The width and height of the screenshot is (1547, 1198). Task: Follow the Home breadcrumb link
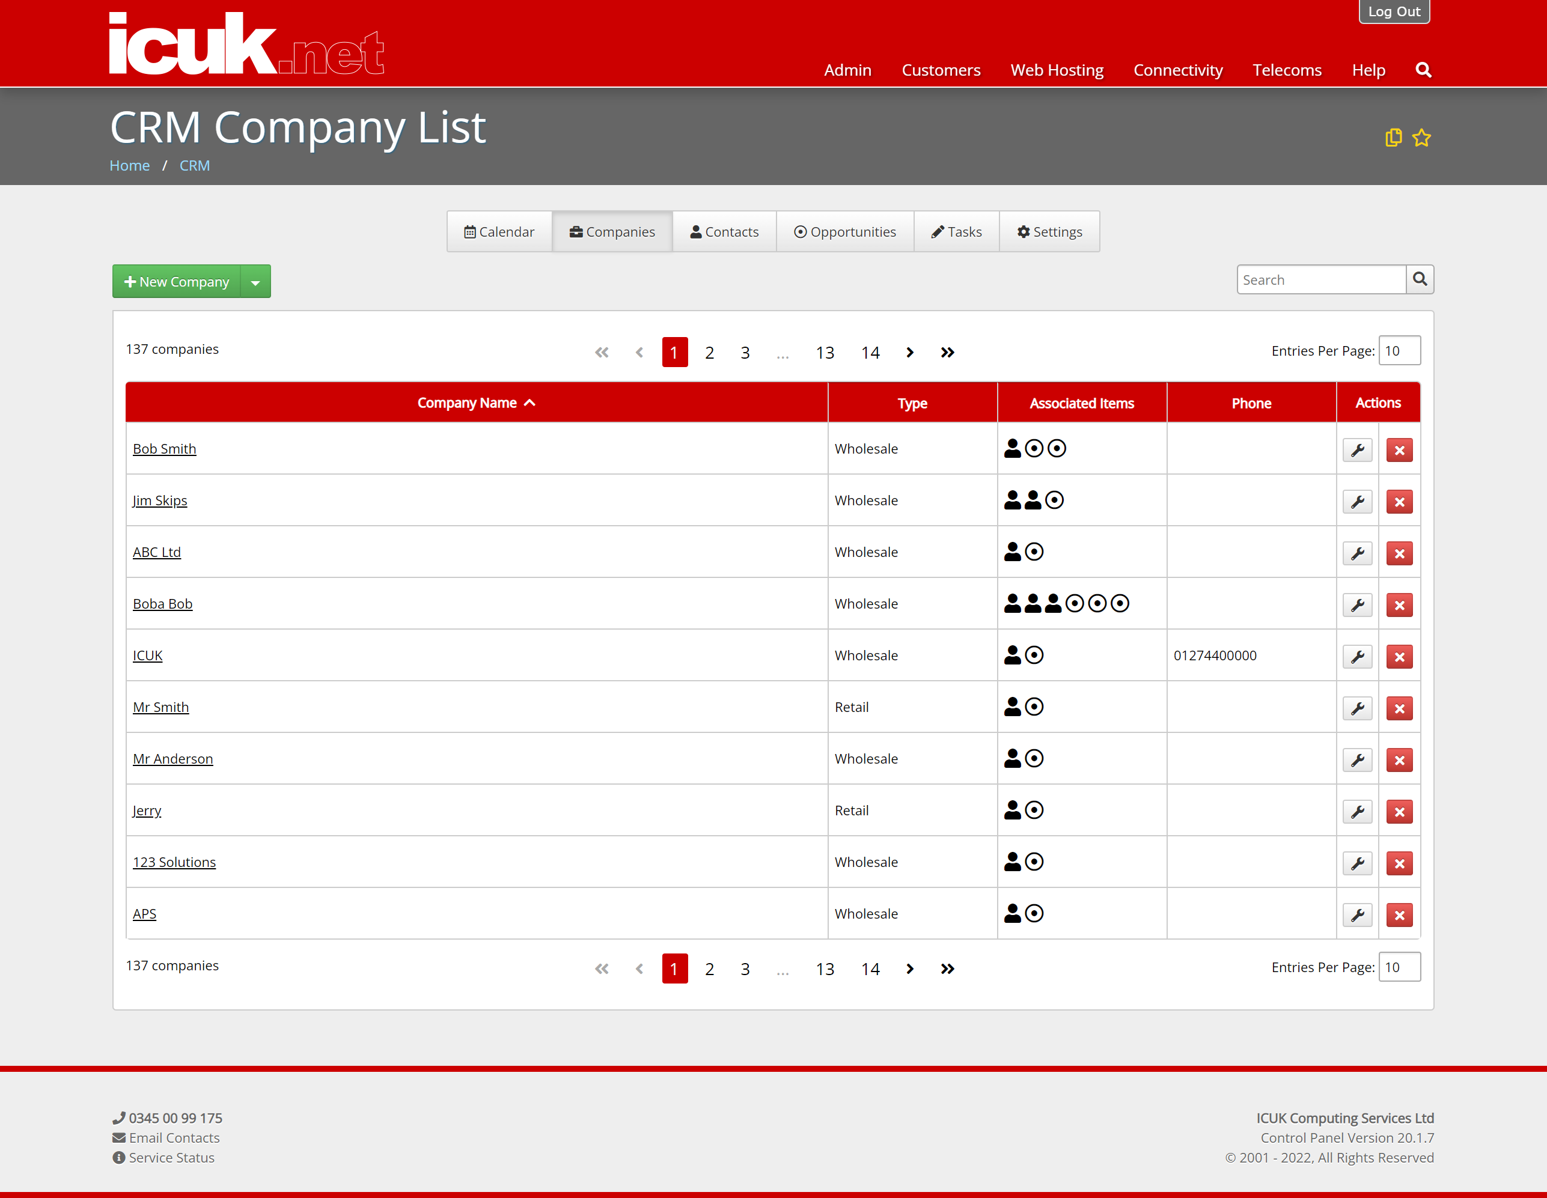[130, 165]
